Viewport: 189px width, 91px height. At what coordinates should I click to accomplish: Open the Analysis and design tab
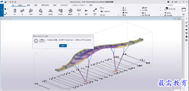pyautogui.click(x=64, y=5)
